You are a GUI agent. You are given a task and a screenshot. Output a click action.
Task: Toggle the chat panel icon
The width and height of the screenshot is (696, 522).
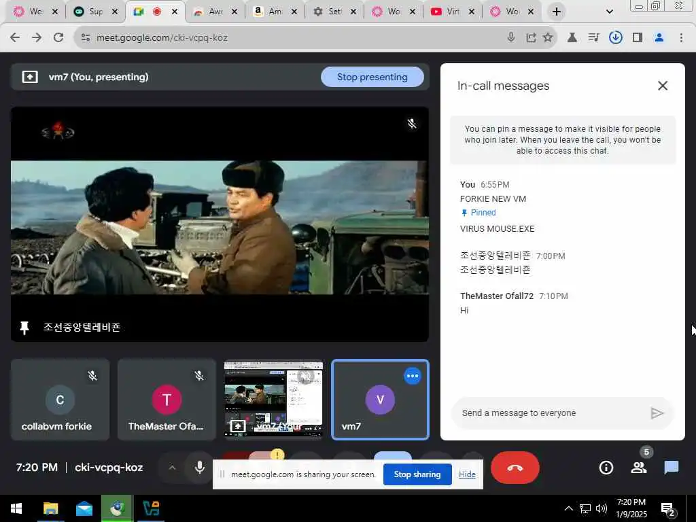pos(671,468)
